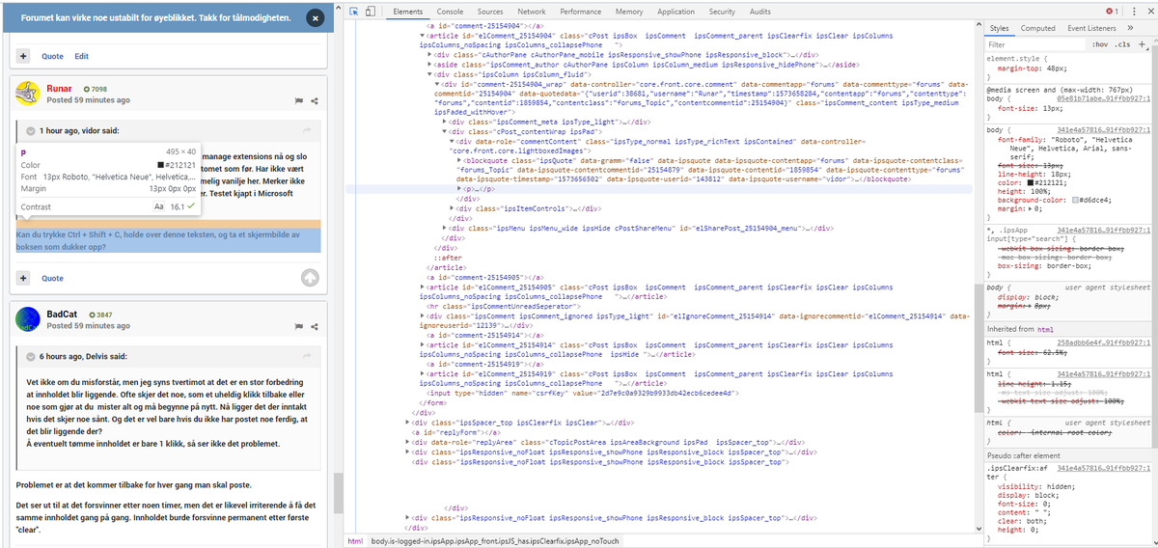1158x548 pixels.
Task: Click the share icon on BadCat's post
Action: pos(315,326)
